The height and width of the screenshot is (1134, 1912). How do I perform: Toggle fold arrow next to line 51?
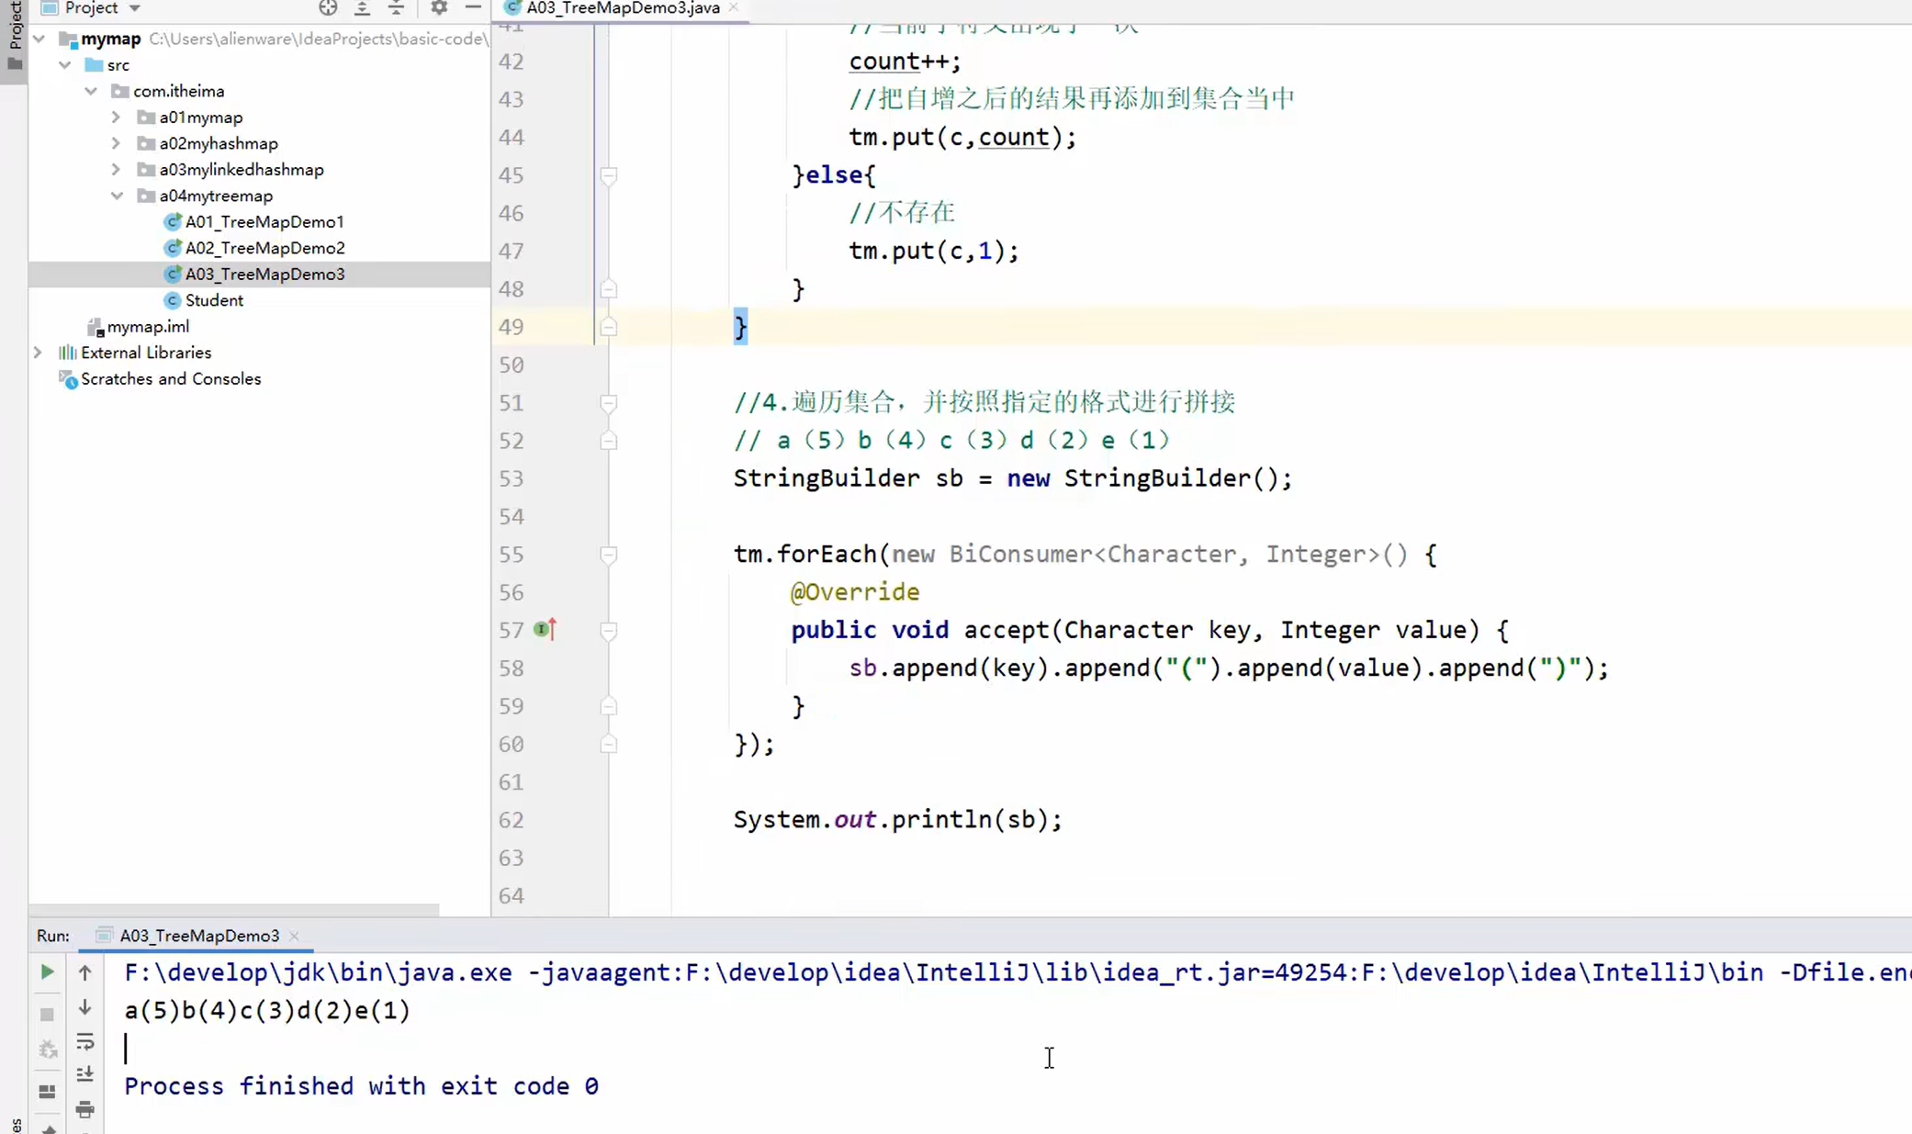click(609, 403)
